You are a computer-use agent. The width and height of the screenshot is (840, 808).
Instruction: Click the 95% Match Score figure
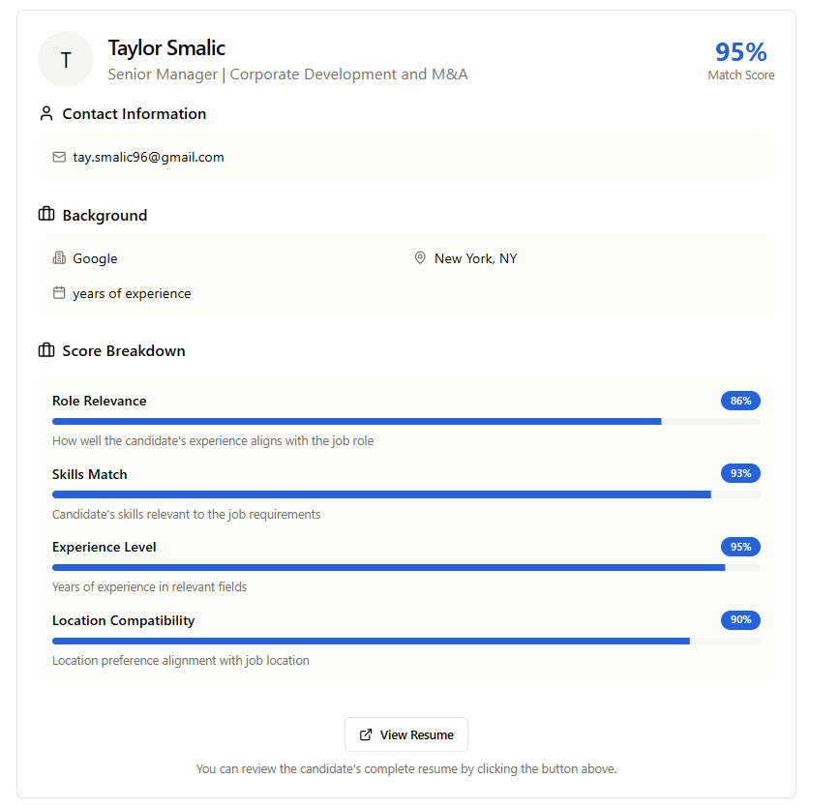point(741,52)
